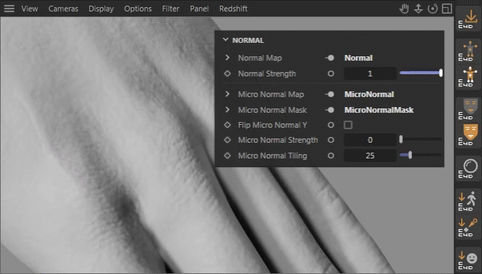Click the MicroNormal texture link

click(369, 94)
